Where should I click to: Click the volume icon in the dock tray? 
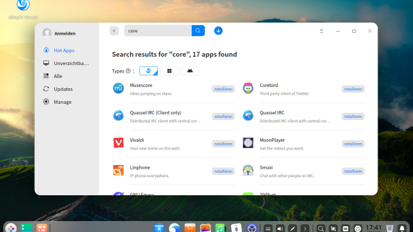280,229
